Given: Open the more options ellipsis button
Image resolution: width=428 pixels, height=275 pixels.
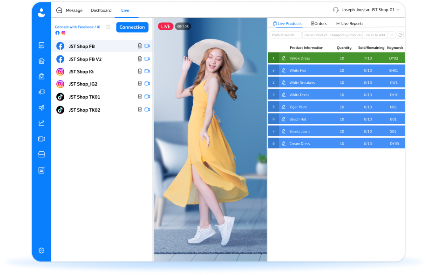Looking at the screenshot, I should (x=392, y=35).
